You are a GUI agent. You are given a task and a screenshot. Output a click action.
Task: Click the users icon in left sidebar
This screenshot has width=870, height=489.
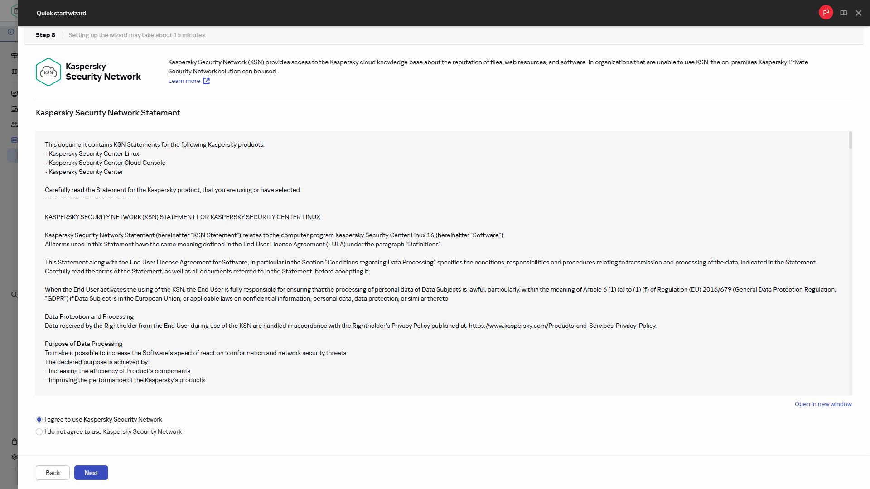point(14,125)
